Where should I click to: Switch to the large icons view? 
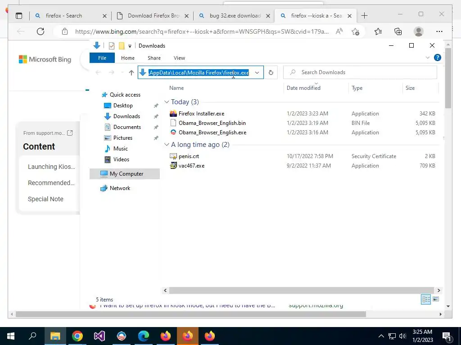pyautogui.click(x=436, y=299)
